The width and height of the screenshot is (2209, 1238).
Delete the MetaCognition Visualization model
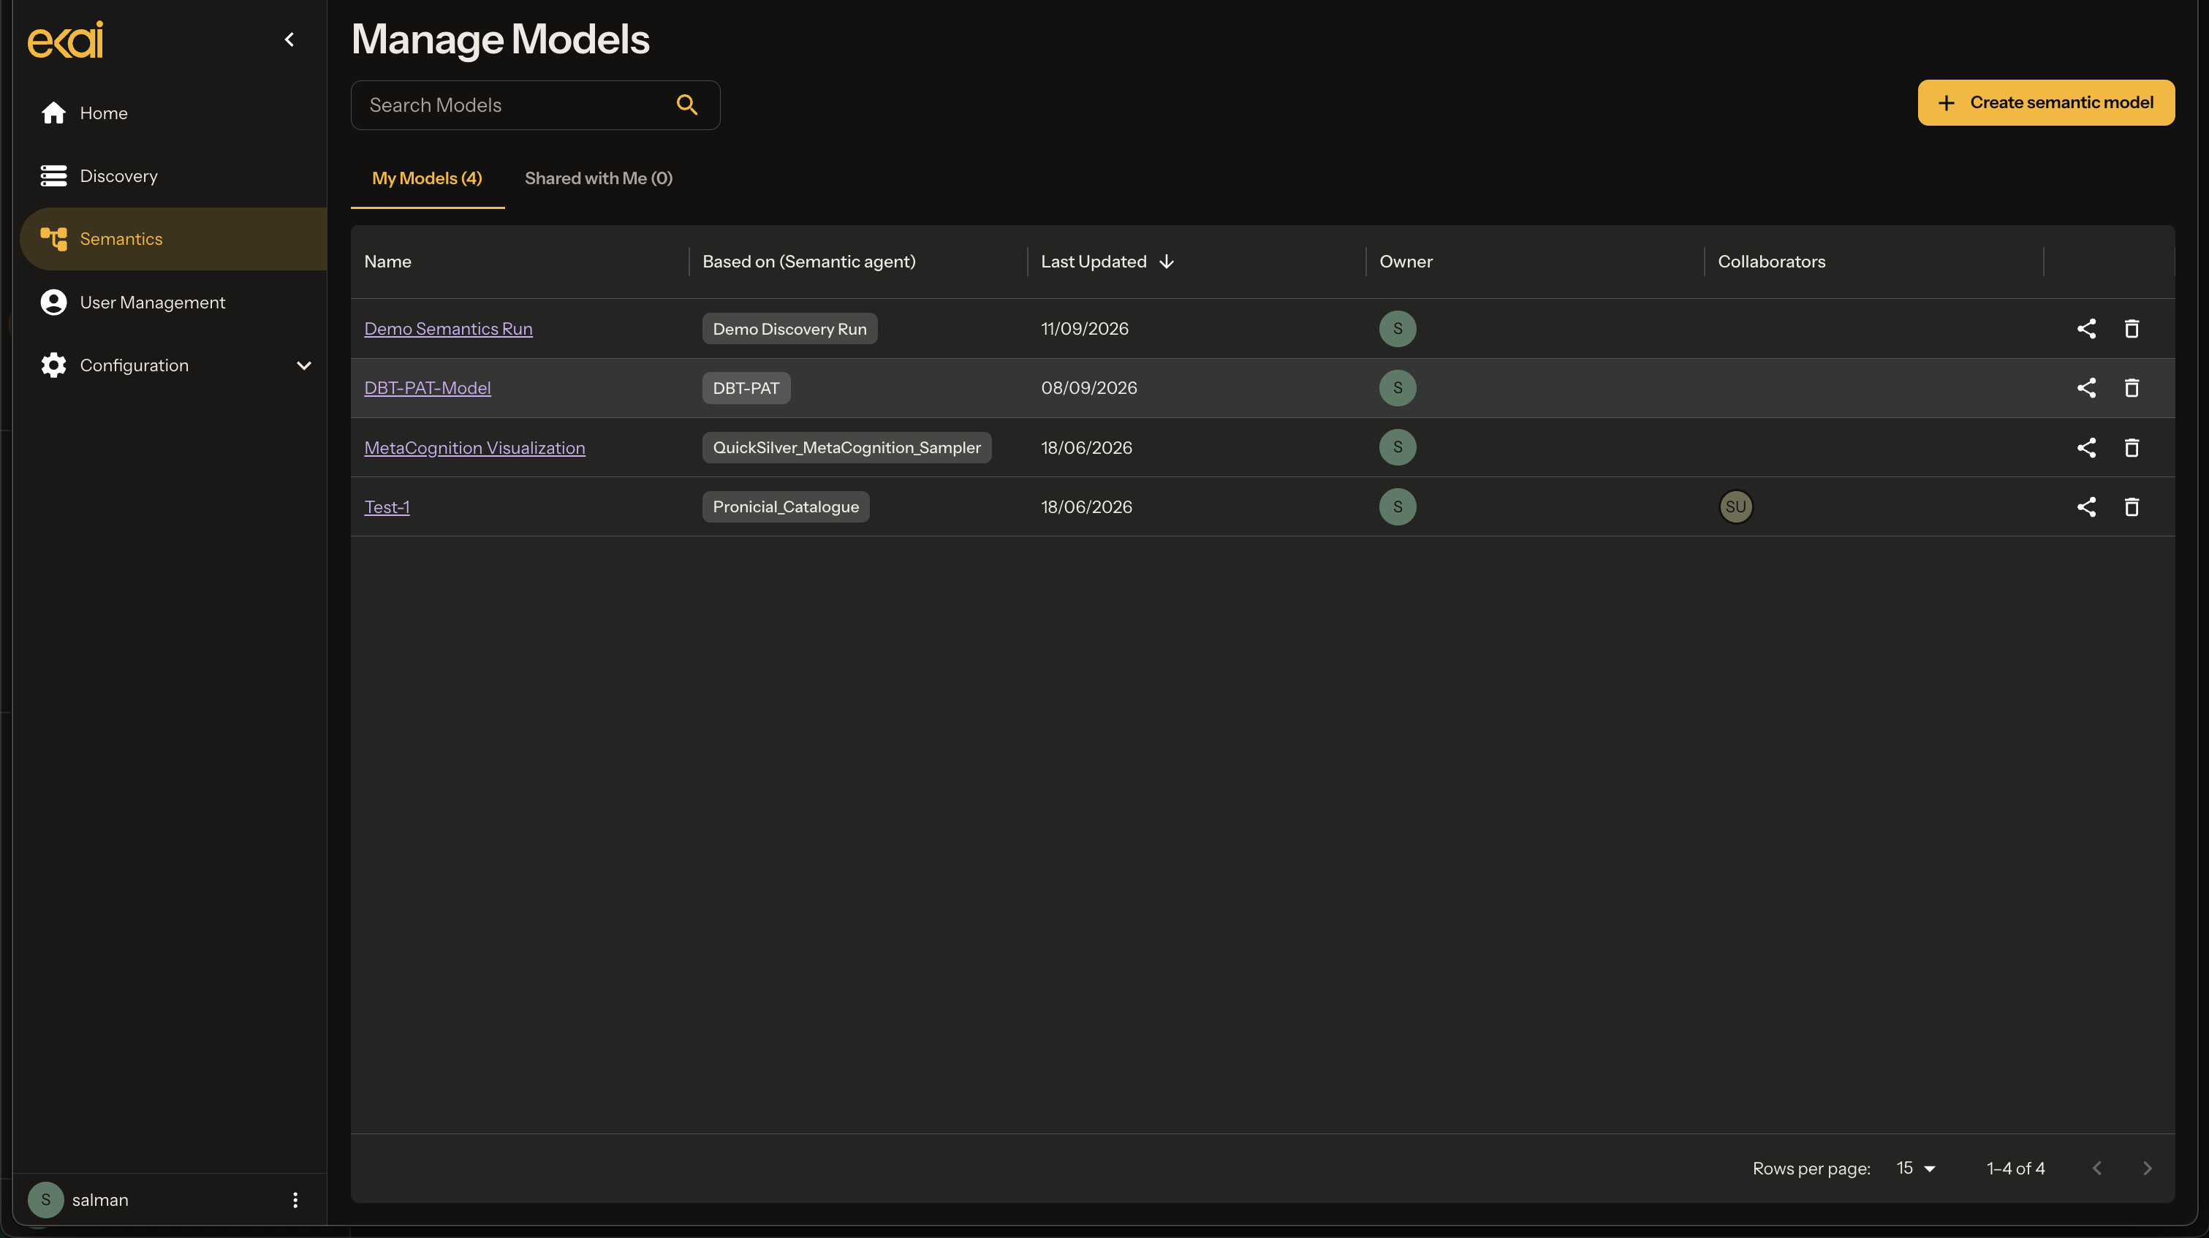[2132, 447]
